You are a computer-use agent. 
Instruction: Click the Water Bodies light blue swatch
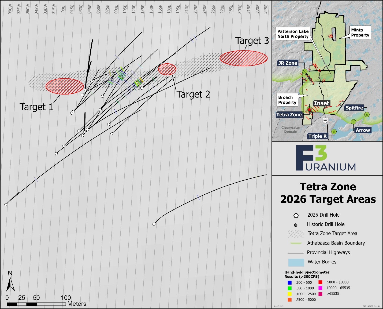coord(296,262)
